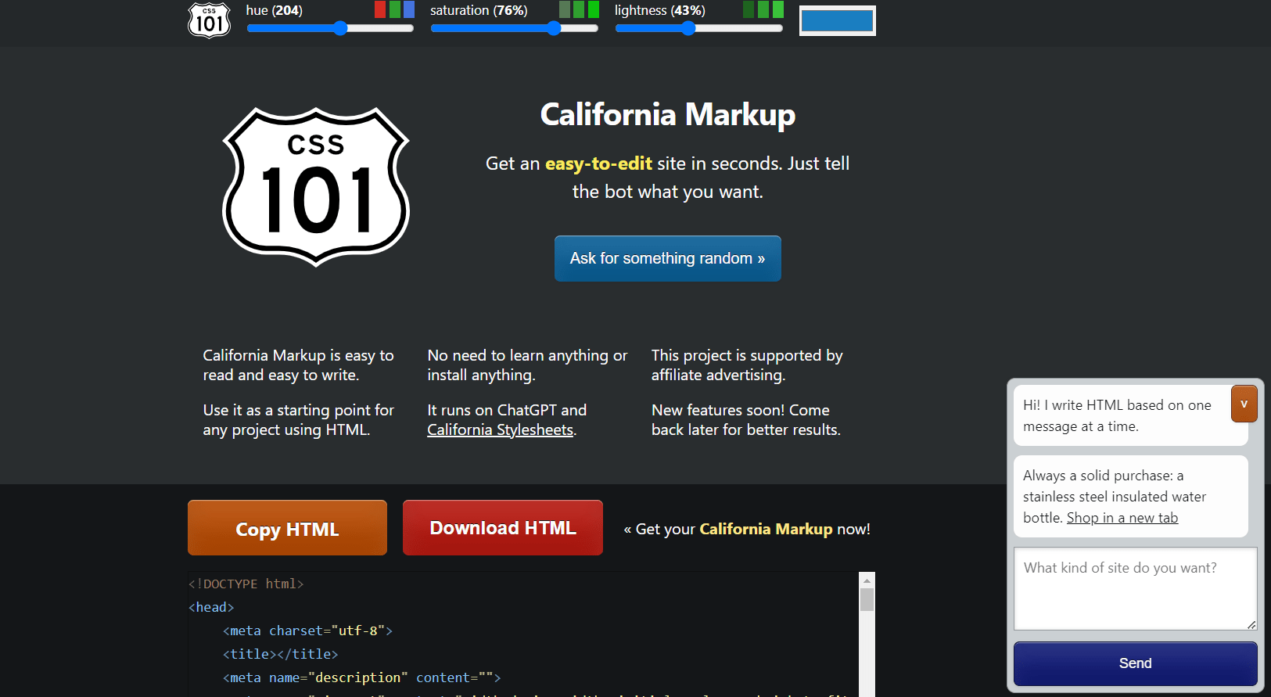
Task: Click the water bottle ad message
Action: (1131, 496)
